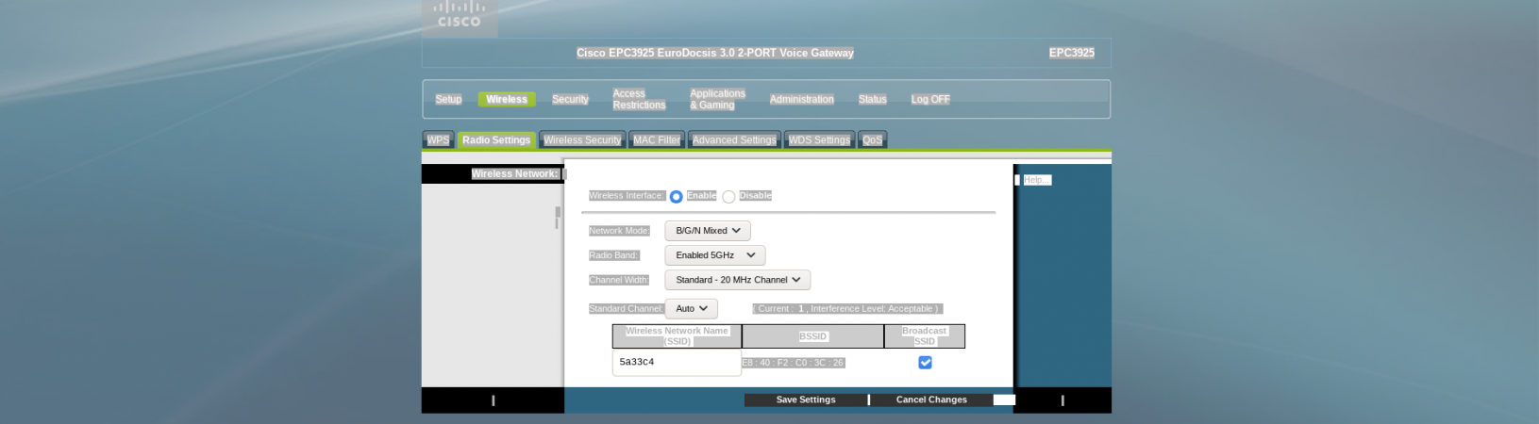The width and height of the screenshot is (1539, 424).
Task: Switch to Radio Settings tab
Action: (x=496, y=139)
